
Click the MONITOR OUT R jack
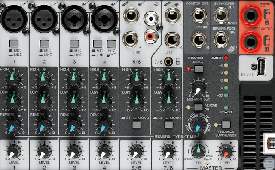click(x=199, y=39)
